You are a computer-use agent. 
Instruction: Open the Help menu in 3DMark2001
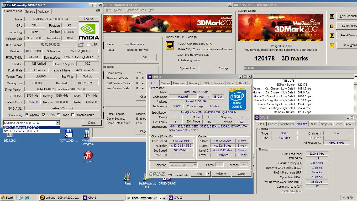click(x=151, y=10)
